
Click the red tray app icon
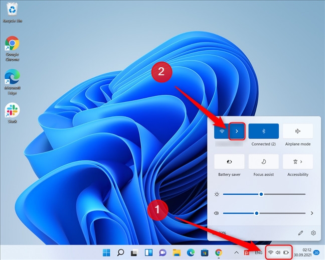point(247,252)
